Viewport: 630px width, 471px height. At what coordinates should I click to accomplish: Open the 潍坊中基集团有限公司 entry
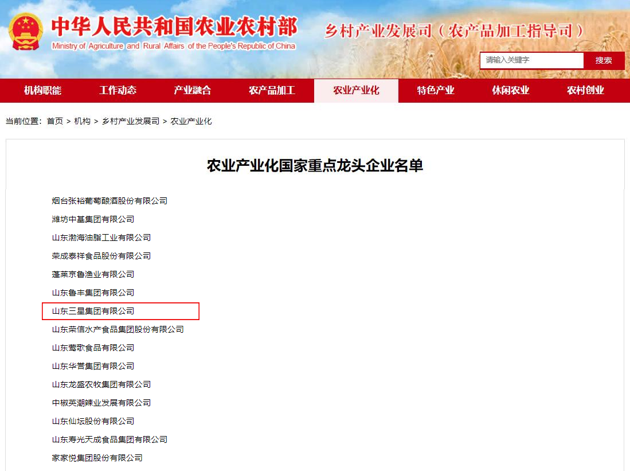pyautogui.click(x=93, y=219)
